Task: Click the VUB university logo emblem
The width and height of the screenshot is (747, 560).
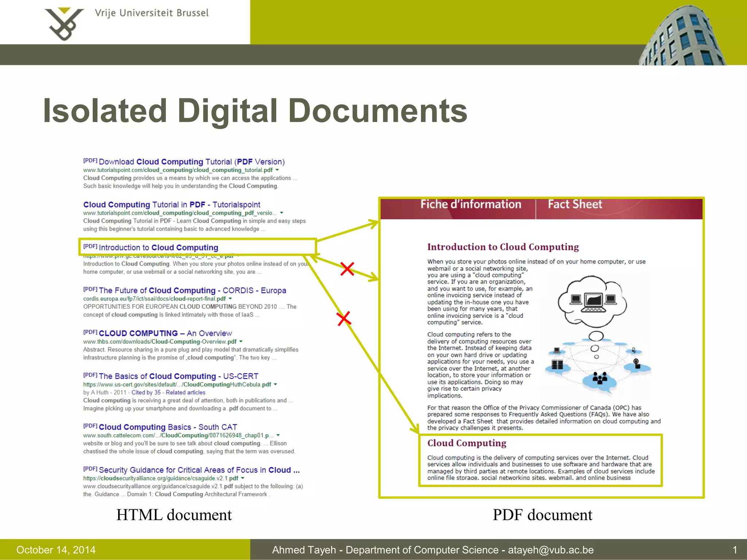Action: [x=64, y=23]
